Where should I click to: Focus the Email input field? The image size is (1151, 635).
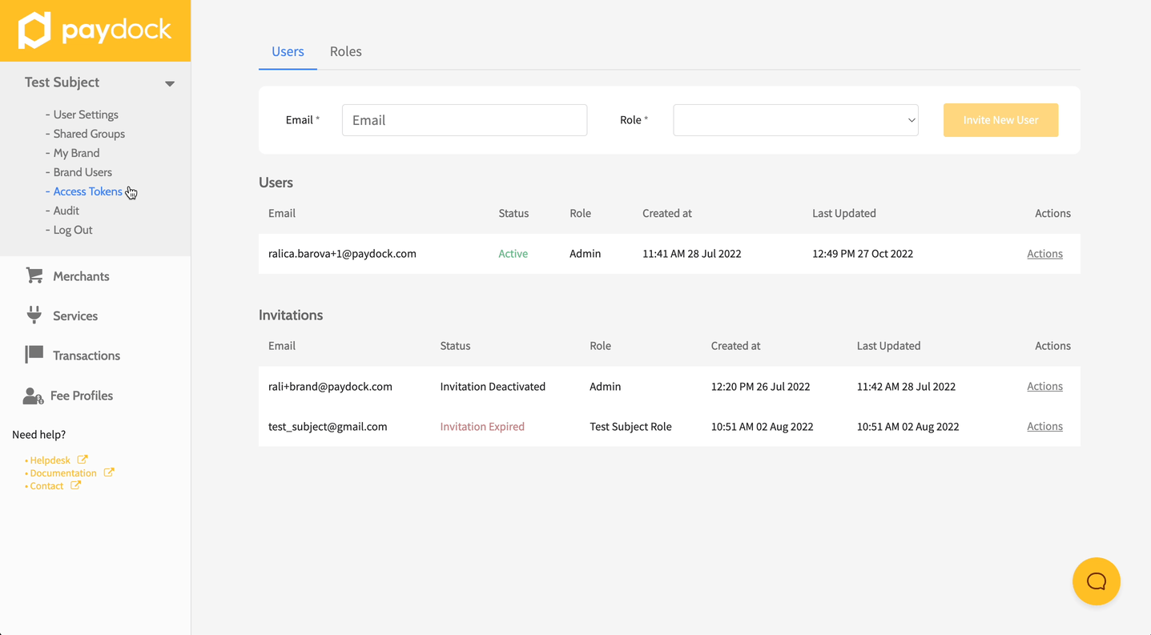464,120
